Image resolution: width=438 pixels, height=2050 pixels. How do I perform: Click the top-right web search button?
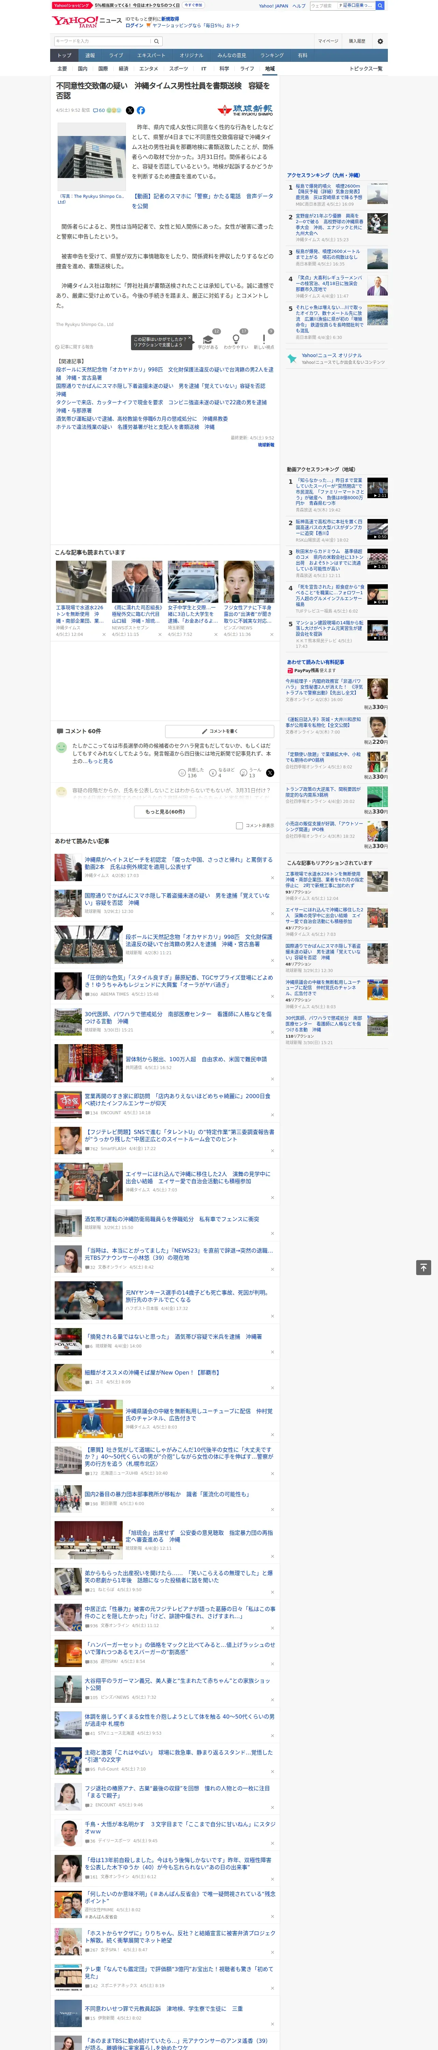coord(380,5)
